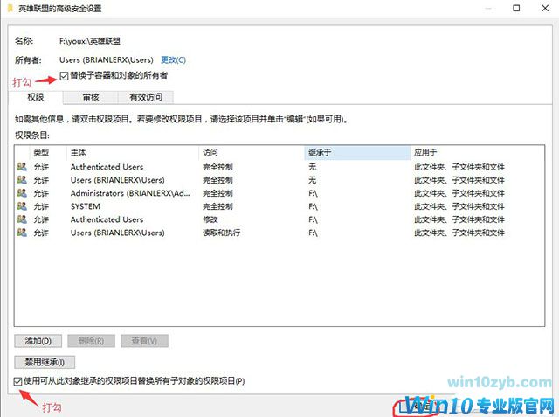Screen dimensions: 559x417
Task: Maximize the 高级安全设置 window
Action: tap(516, 8)
